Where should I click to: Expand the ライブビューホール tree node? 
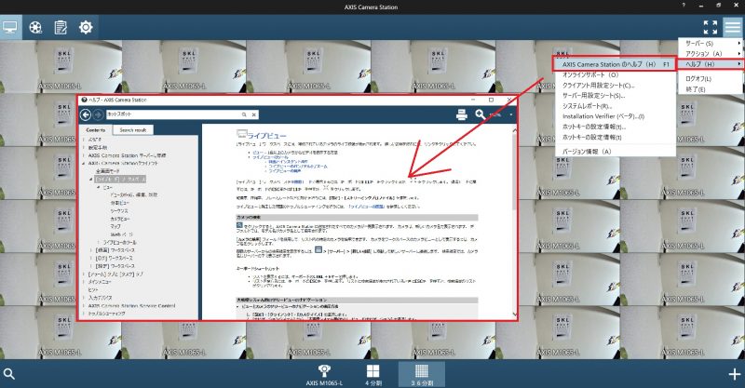tap(99, 242)
